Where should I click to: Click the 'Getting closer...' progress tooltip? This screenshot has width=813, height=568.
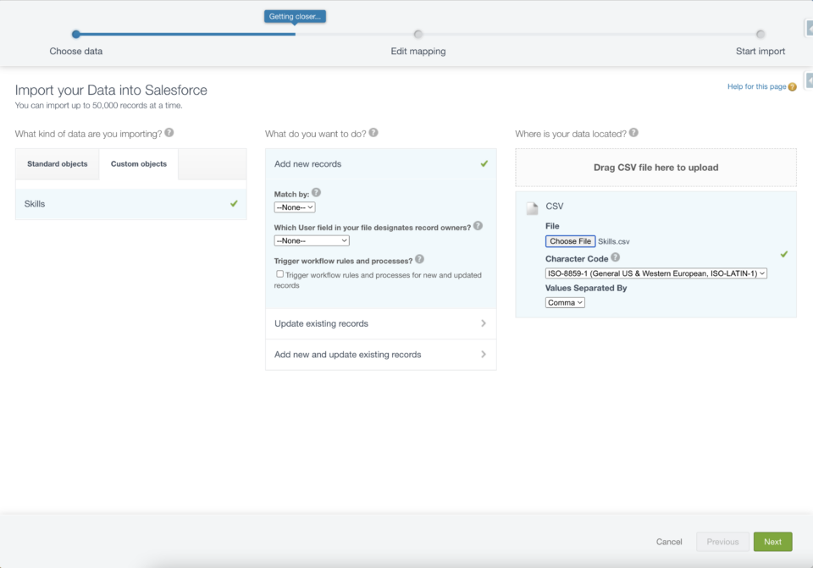coord(295,17)
